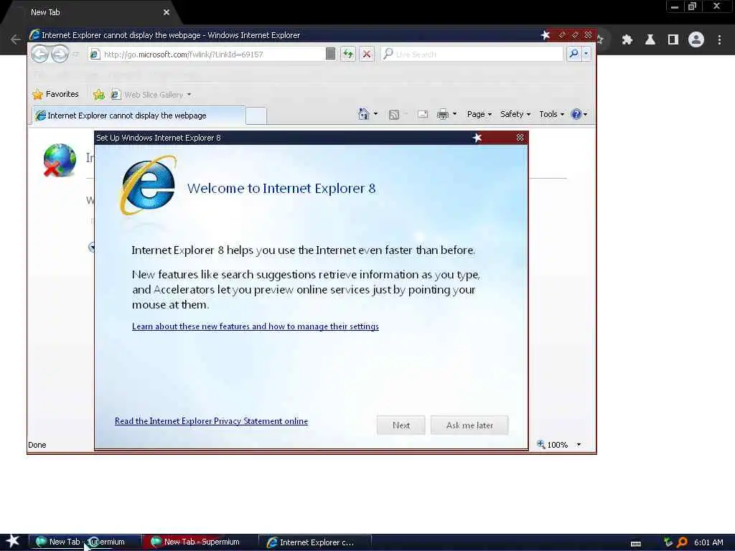The image size is (735, 551).
Task: Click the 6:01 AM clock
Action: [x=708, y=542]
